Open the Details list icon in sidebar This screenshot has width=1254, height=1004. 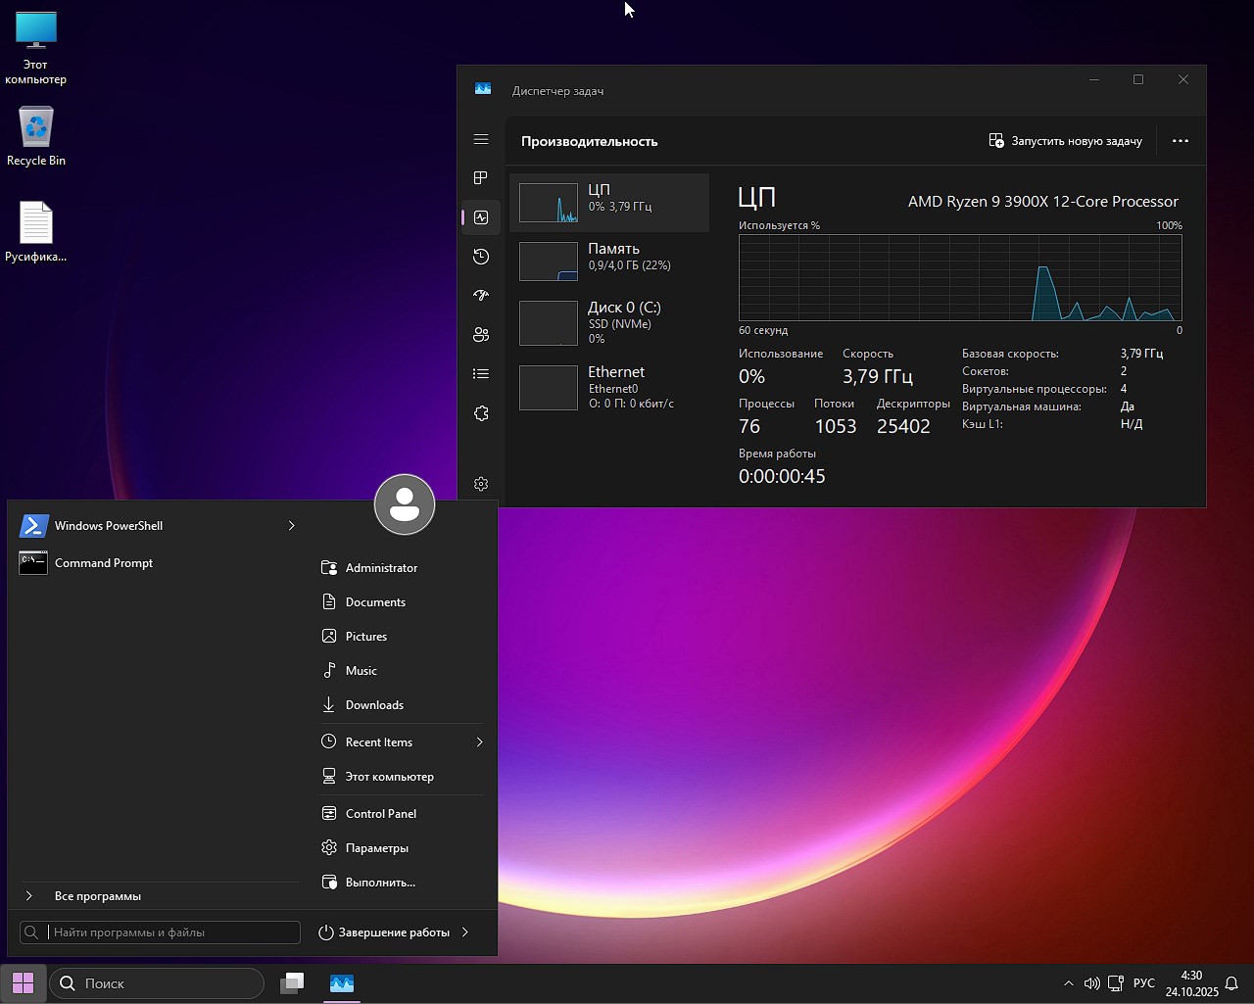481,374
